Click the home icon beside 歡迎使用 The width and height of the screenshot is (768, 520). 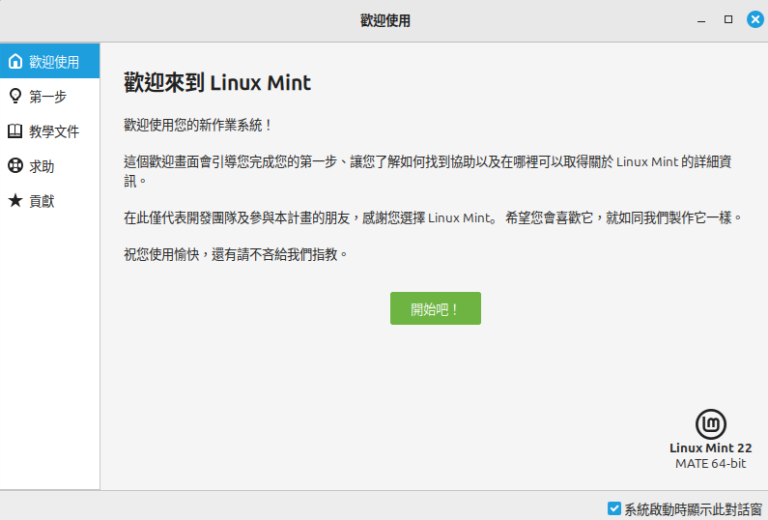(x=14, y=62)
